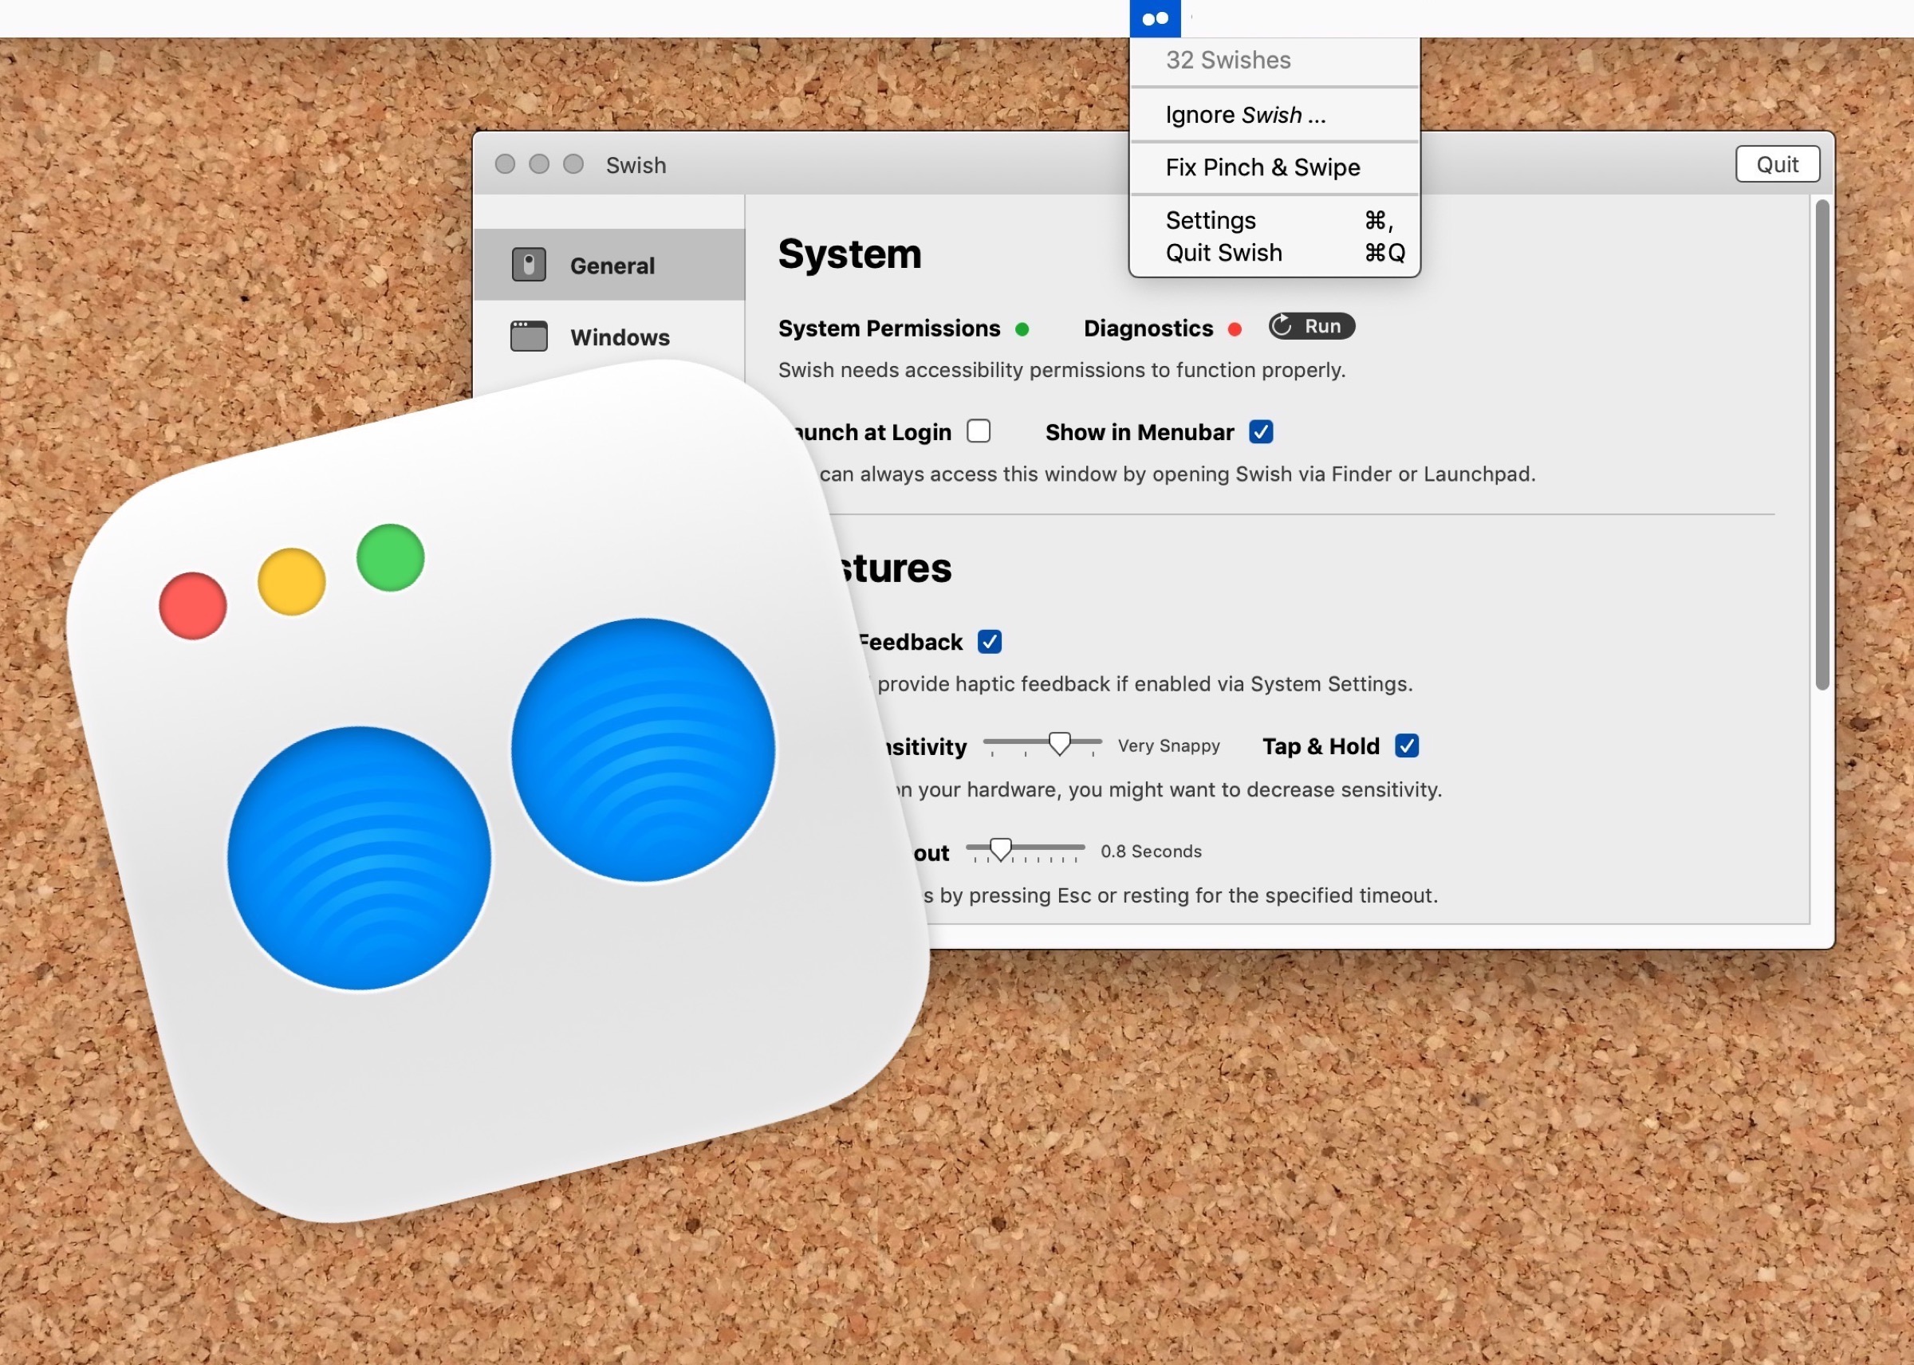Click the Swish menu bar icon
The image size is (1914, 1365).
point(1155,18)
